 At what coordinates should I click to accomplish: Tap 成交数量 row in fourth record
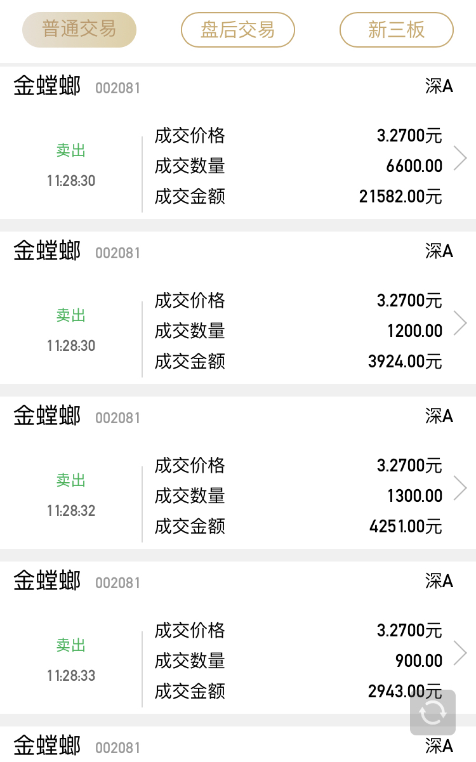[298, 660]
